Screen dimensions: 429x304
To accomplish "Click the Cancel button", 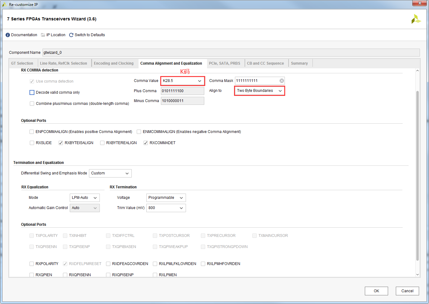I will click(407, 291).
